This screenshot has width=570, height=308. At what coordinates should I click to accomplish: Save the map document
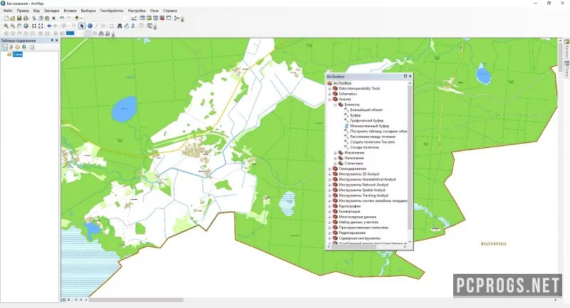(19, 18)
